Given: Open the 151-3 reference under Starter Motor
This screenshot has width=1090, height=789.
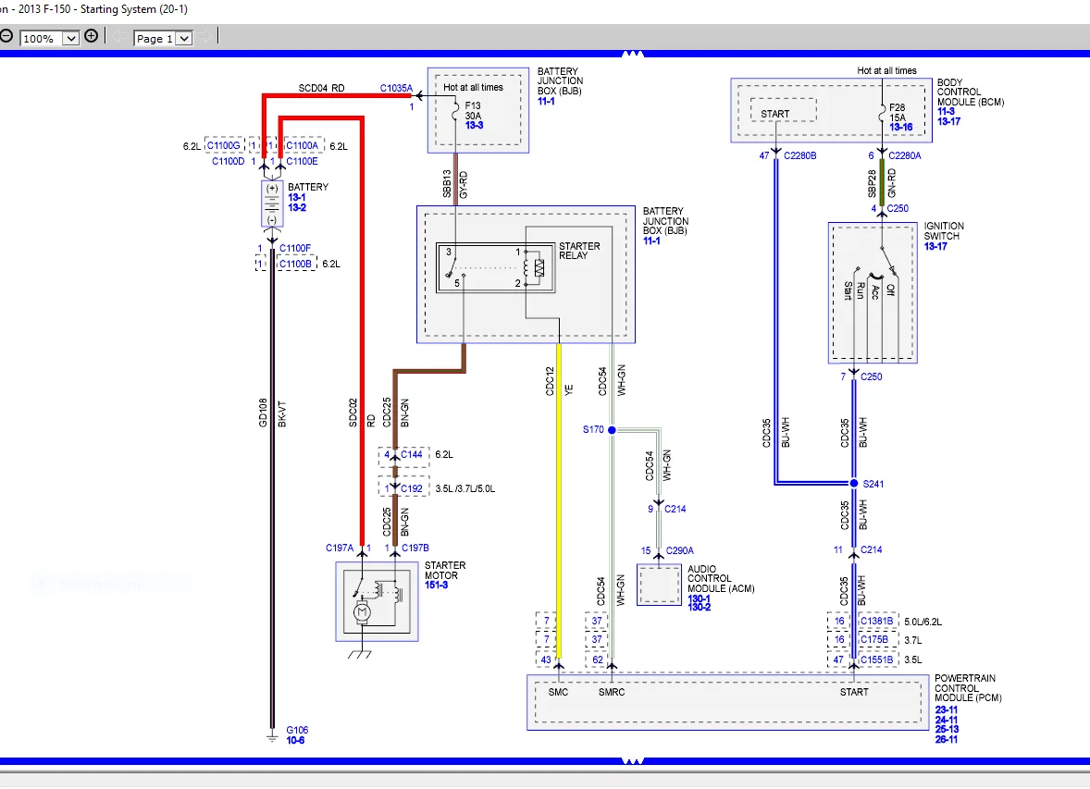Looking at the screenshot, I should click(436, 586).
